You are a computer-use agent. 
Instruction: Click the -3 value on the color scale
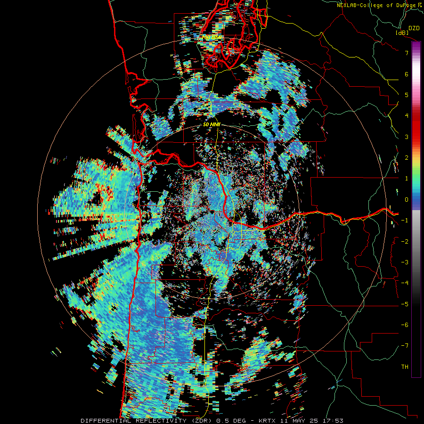point(405,262)
